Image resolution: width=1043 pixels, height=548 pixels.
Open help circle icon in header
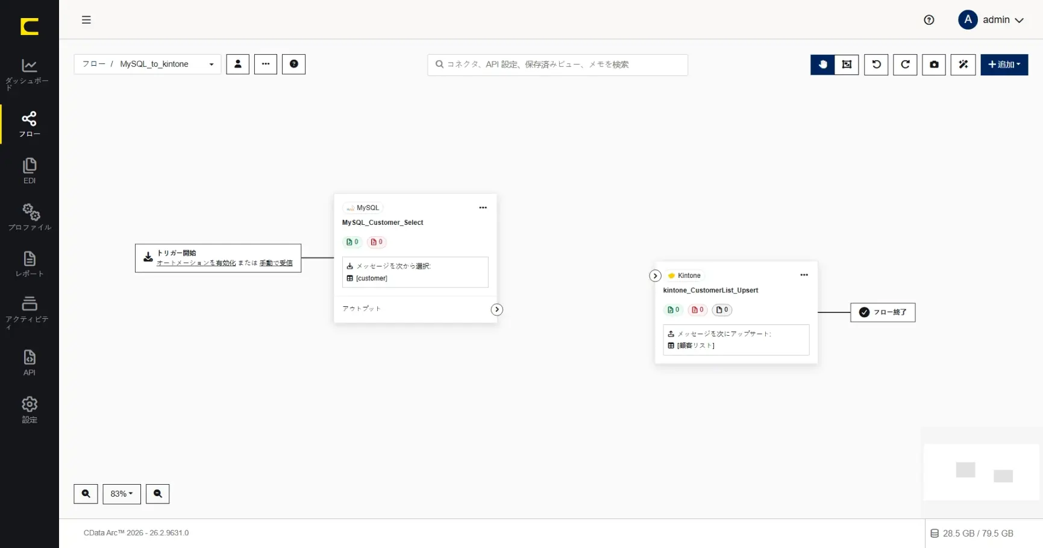(x=929, y=20)
